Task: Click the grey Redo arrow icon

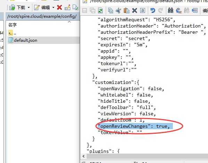Action: [160, 10]
